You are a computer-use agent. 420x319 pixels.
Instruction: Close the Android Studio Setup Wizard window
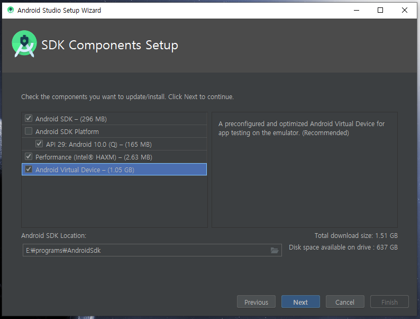(405, 10)
